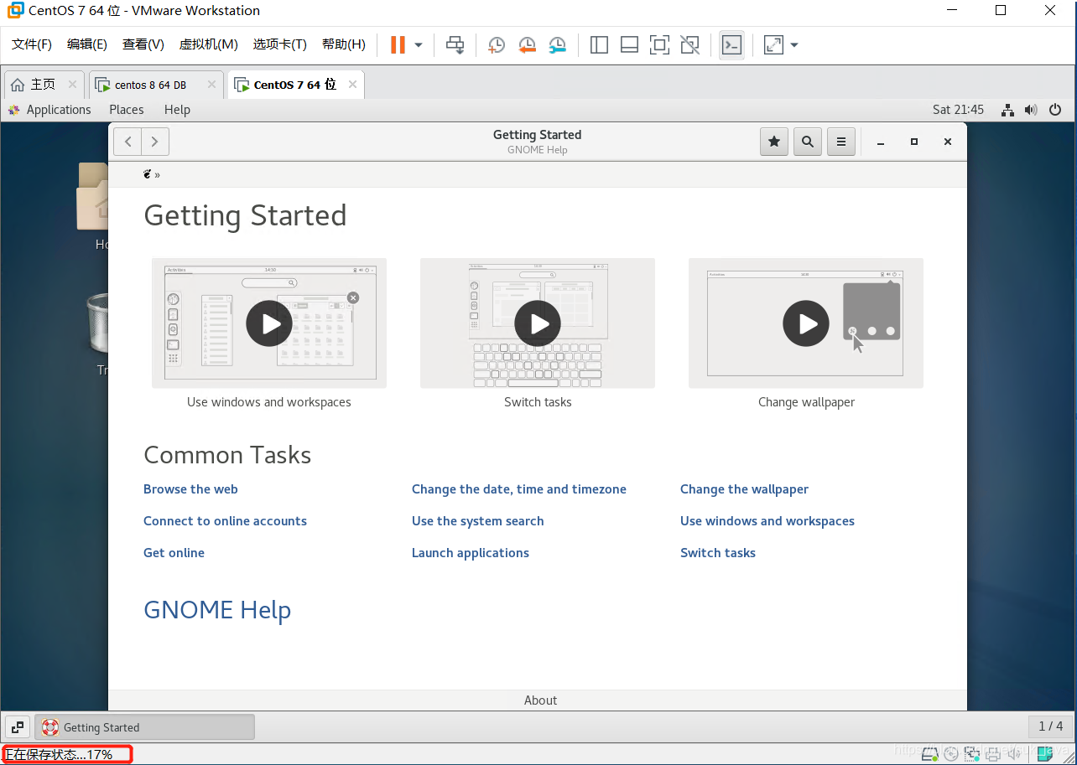Open the Change the wallpaper link
The width and height of the screenshot is (1077, 765).
coord(744,489)
